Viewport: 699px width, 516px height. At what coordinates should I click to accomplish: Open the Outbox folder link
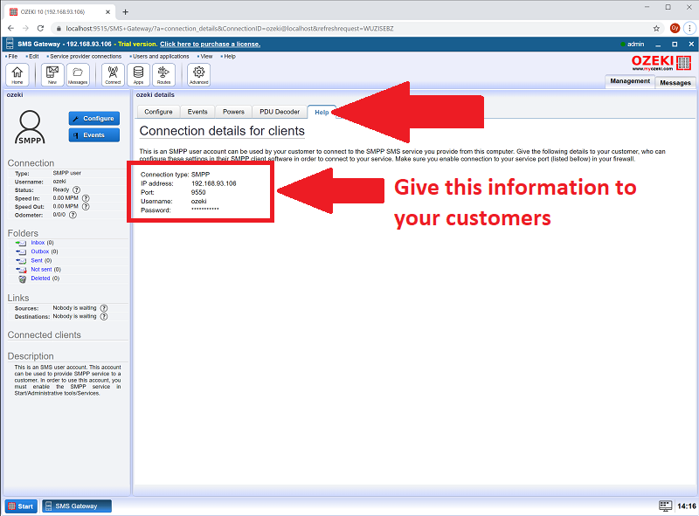coord(40,251)
